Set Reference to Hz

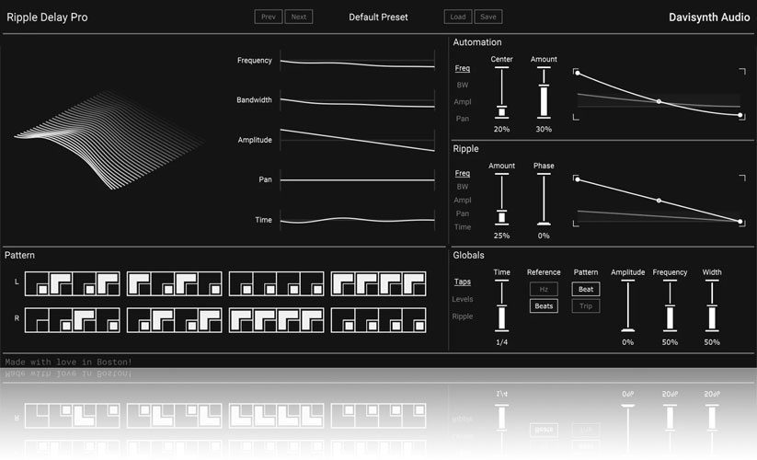click(x=544, y=289)
